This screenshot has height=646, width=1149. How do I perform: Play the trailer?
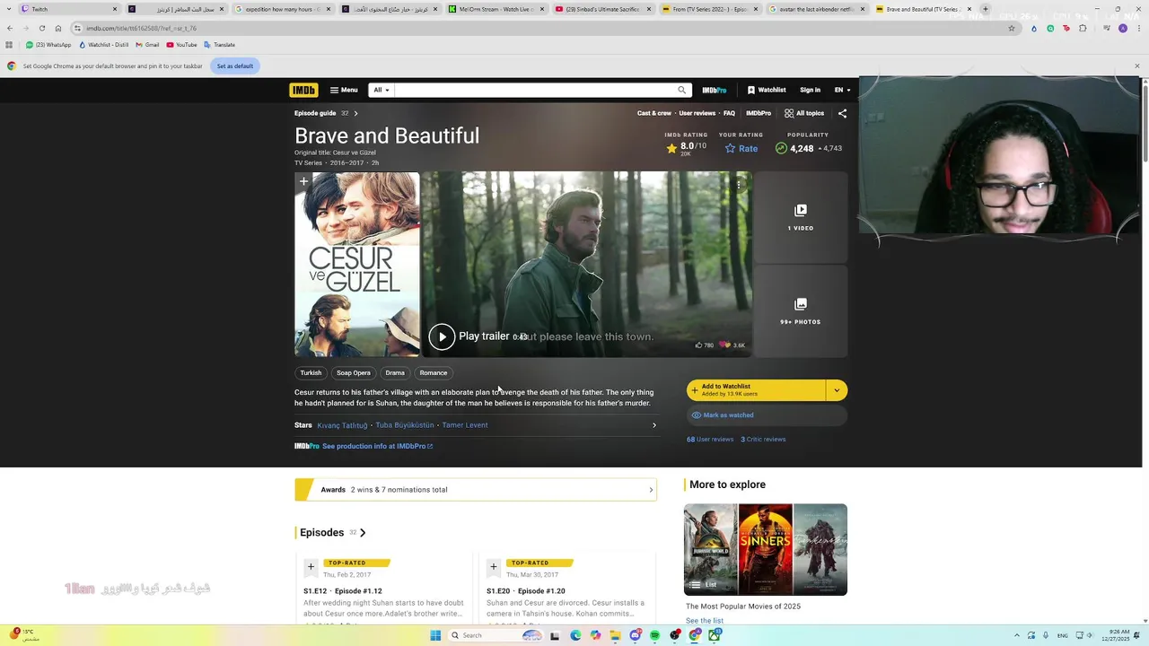point(442,336)
